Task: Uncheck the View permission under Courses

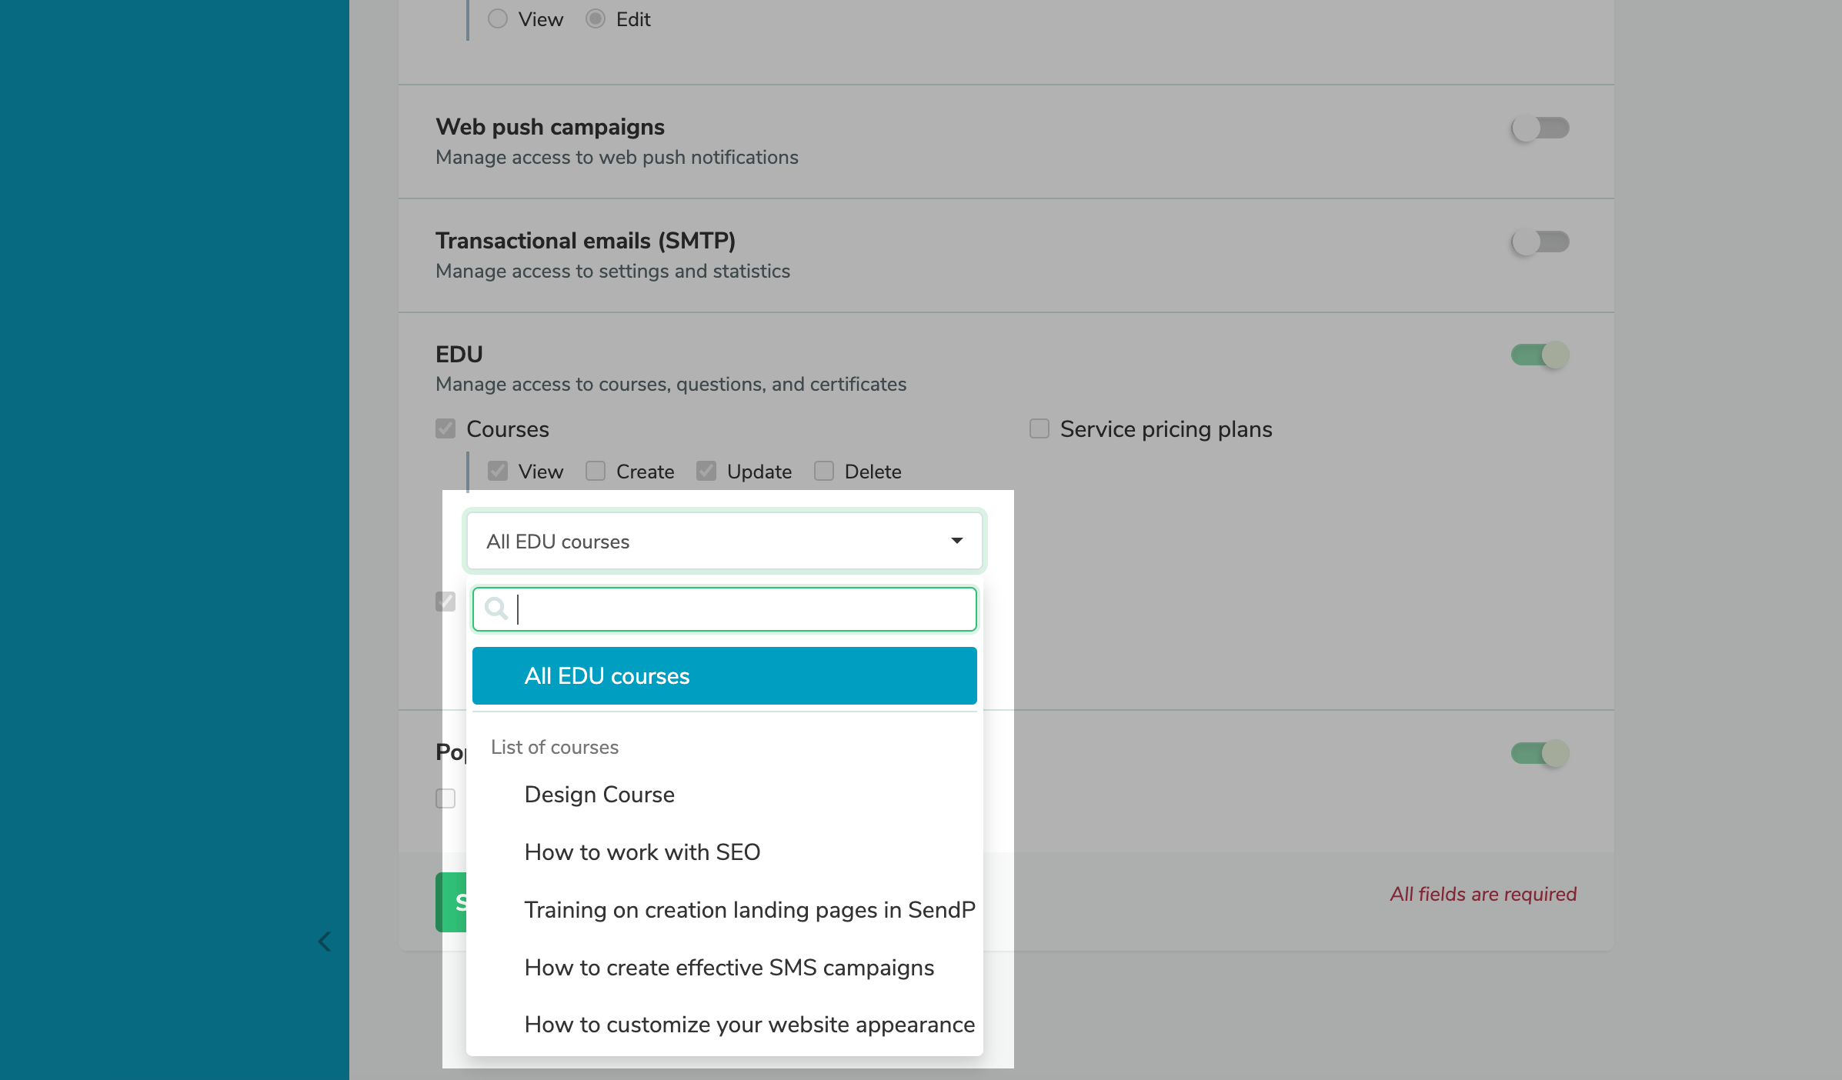Action: [498, 471]
